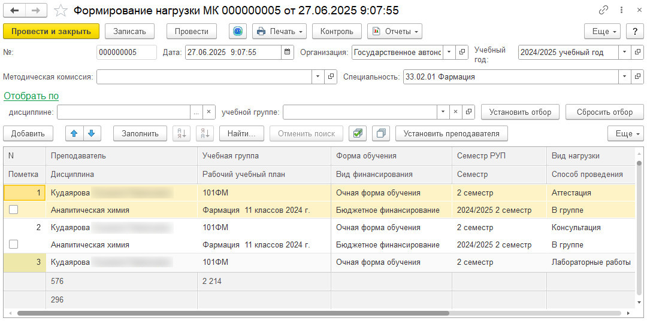This screenshot has width=647, height=321.
Task: Open the Печать dropdown menu
Action: (x=279, y=31)
